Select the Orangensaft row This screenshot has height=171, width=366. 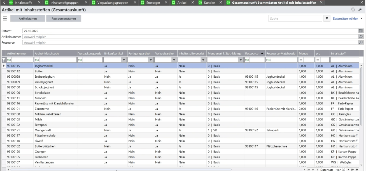[181, 130]
